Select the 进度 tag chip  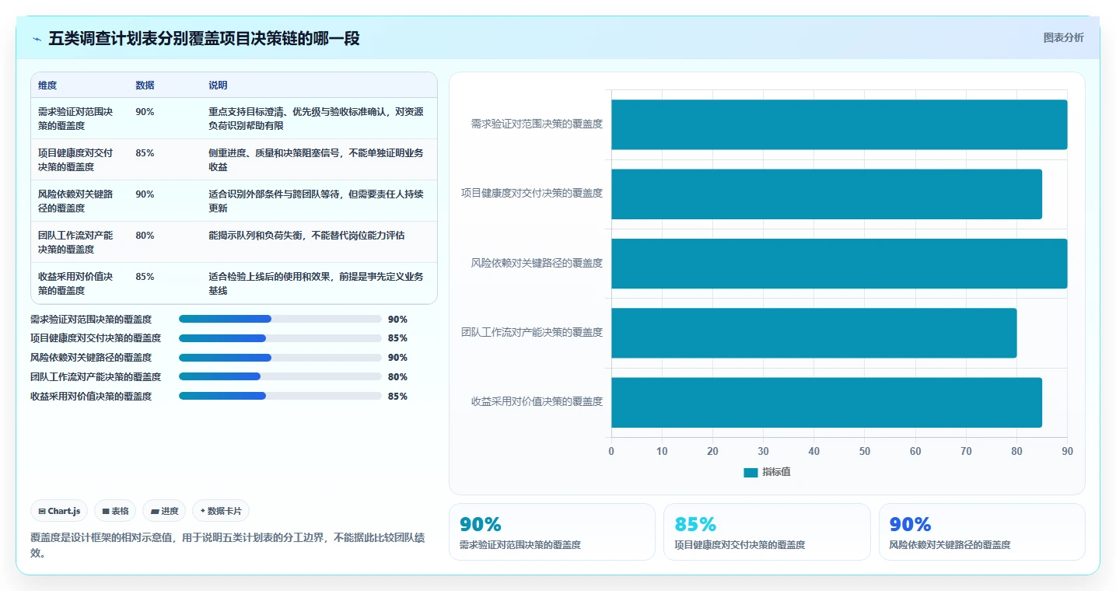[x=164, y=511]
